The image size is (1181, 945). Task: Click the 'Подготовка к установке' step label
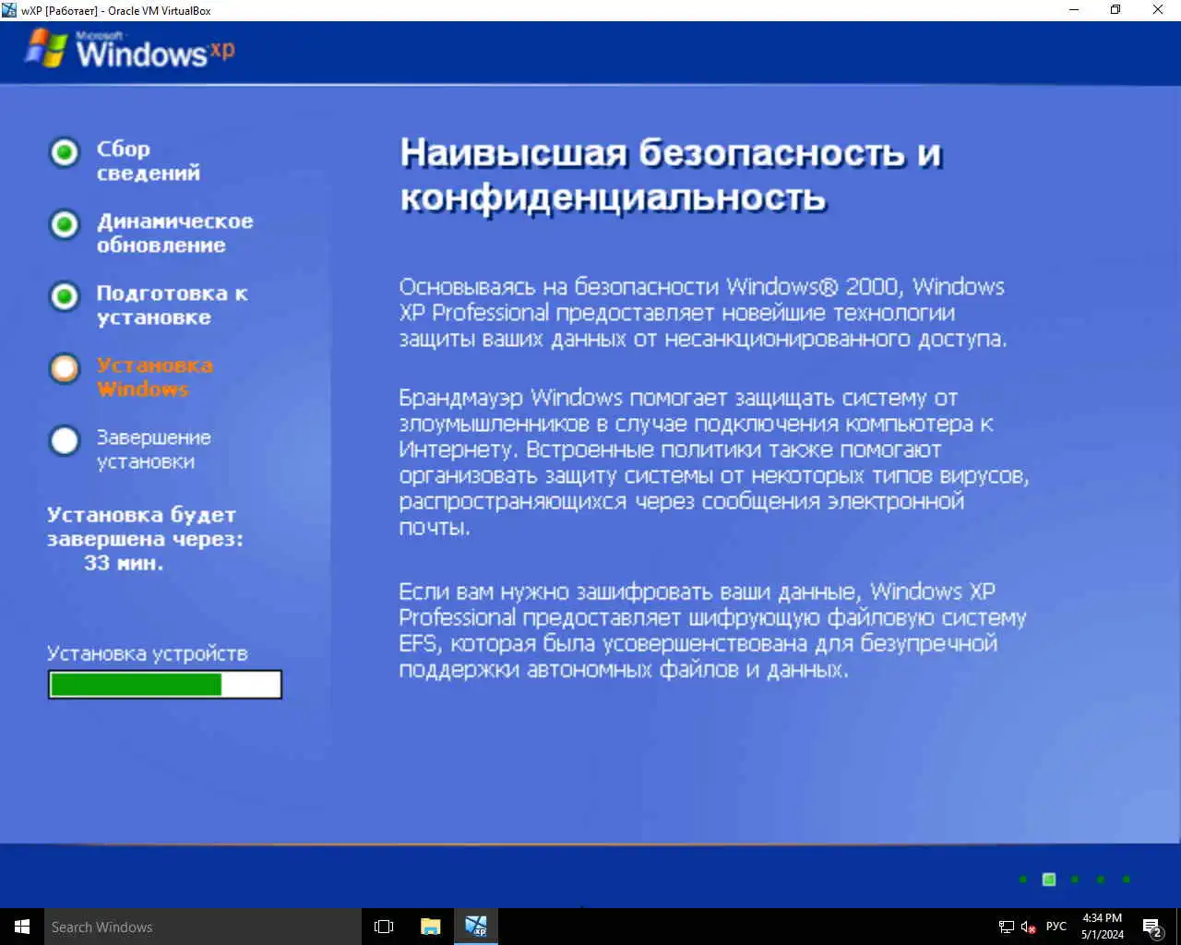pyautogui.click(x=172, y=305)
